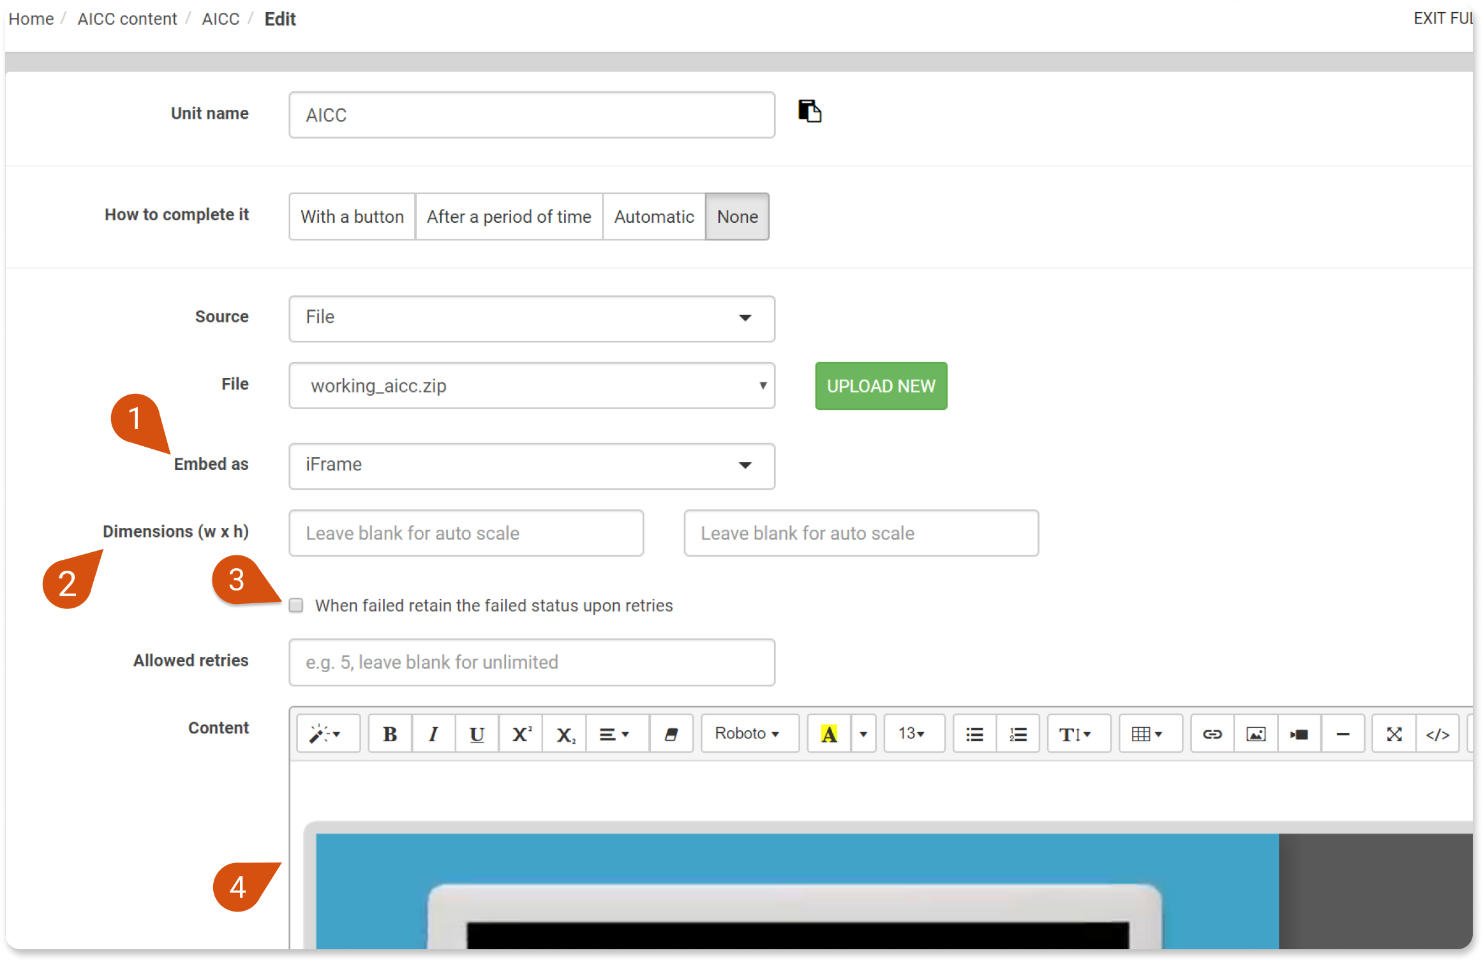Click the Allowed retries input field

532,662
